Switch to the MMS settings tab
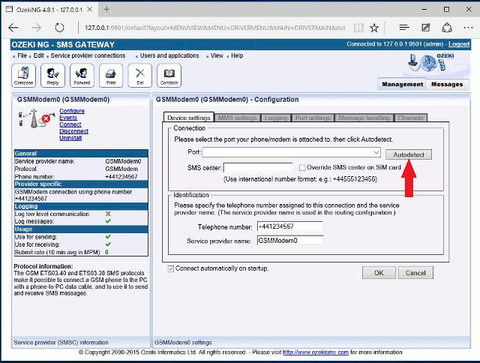The width and height of the screenshot is (480, 363). coord(237,118)
